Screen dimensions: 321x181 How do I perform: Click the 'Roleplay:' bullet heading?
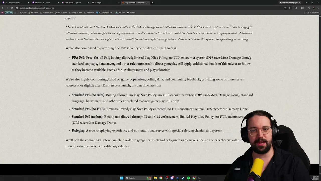pos(78,130)
